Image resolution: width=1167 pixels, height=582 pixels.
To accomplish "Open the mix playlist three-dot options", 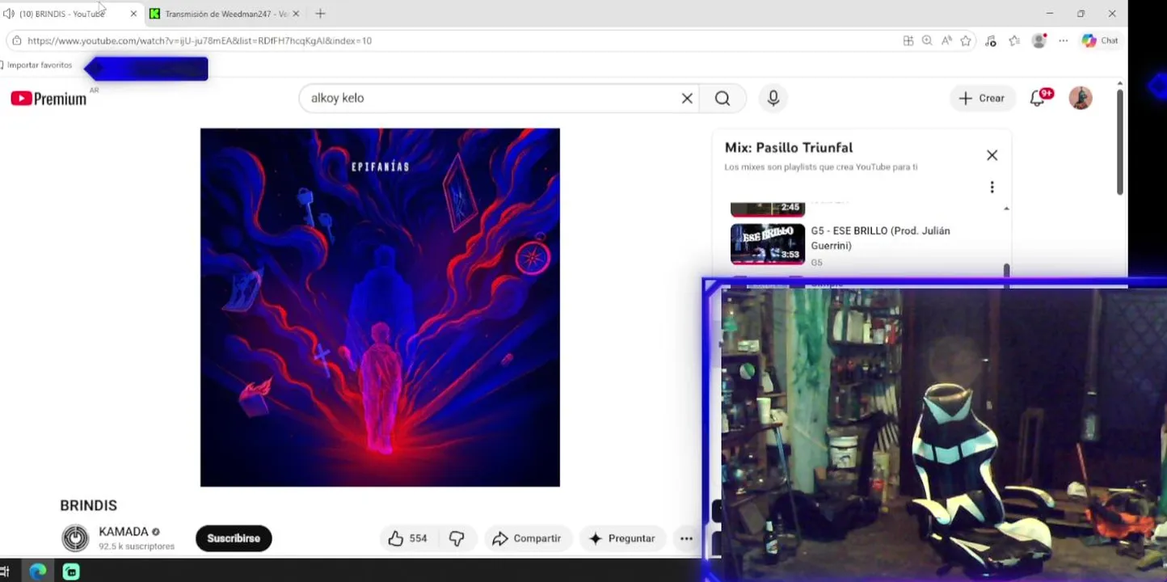I will pyautogui.click(x=992, y=188).
